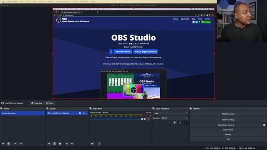Screen dimensions: 267x150
Task: Mute macOS Screen Capture audio speaker
Action: tap(145, 119)
